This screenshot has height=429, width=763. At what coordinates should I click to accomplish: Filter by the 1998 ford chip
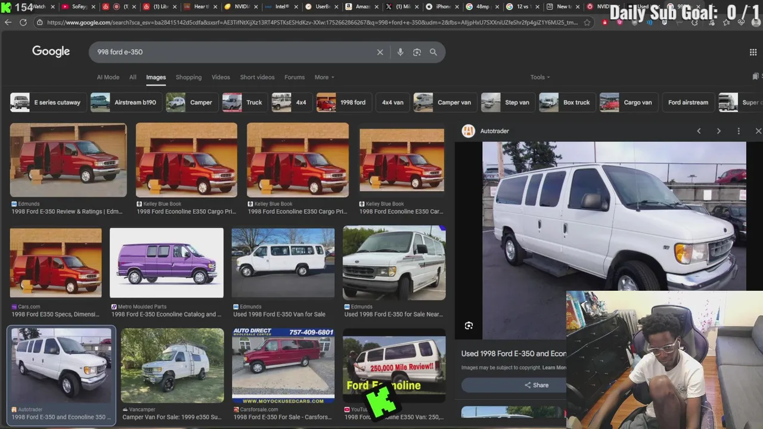[x=343, y=102]
